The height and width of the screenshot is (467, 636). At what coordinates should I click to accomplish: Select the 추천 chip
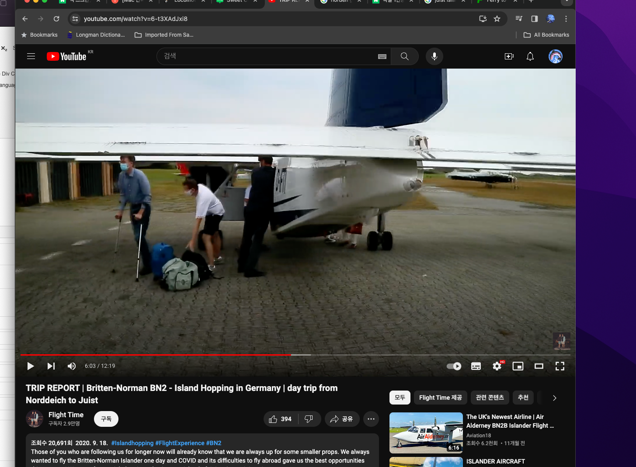pyautogui.click(x=523, y=398)
